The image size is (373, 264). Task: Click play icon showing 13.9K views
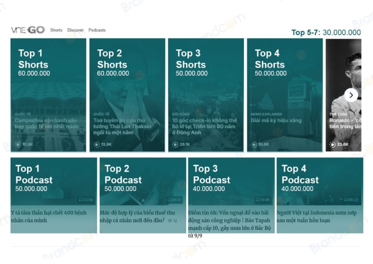pyautogui.click(x=97, y=145)
